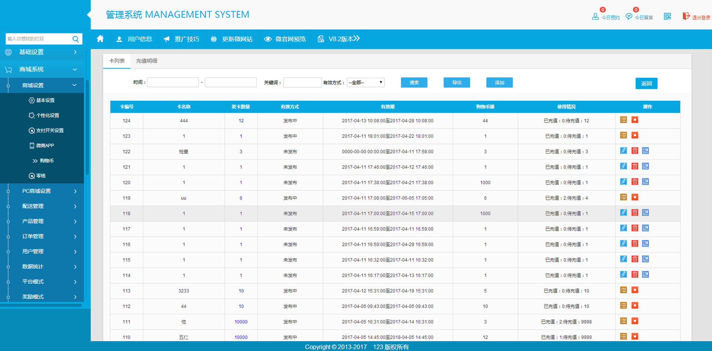Click the publish icon for card 118

[646, 213]
